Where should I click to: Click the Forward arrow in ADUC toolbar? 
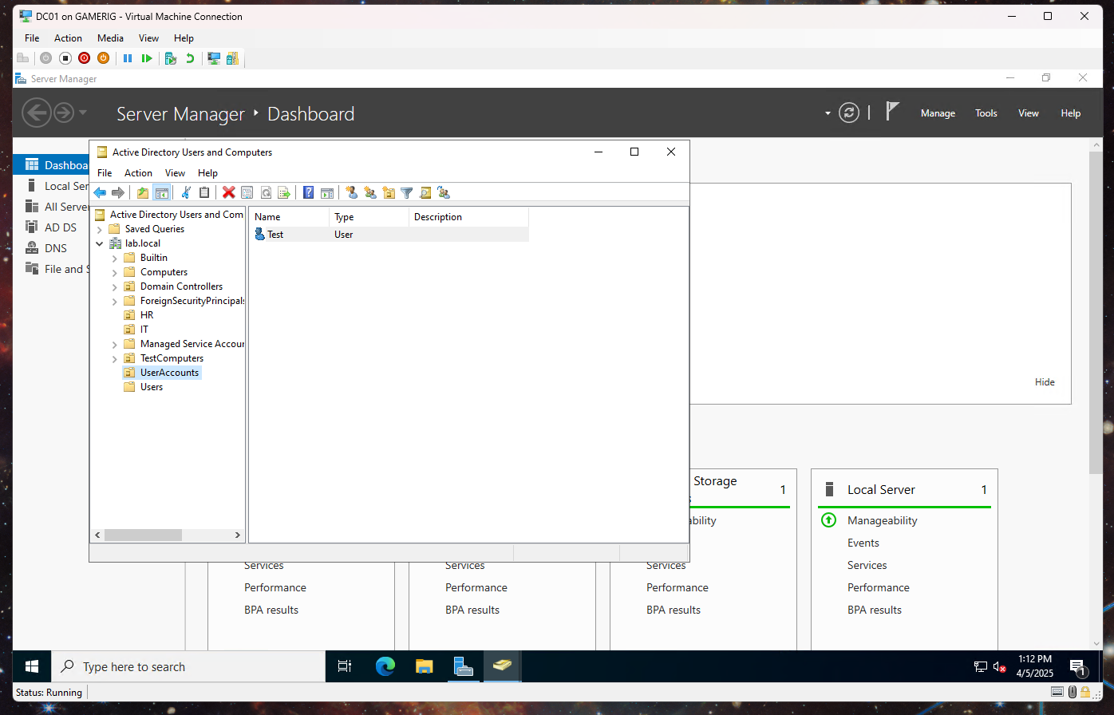coord(118,192)
